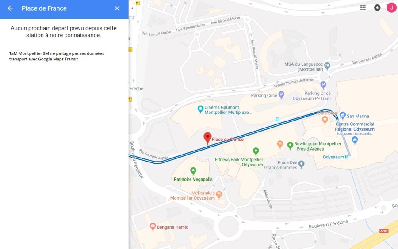Click the San Marina shopping marker
The image size is (398, 249).
pyautogui.click(x=343, y=115)
